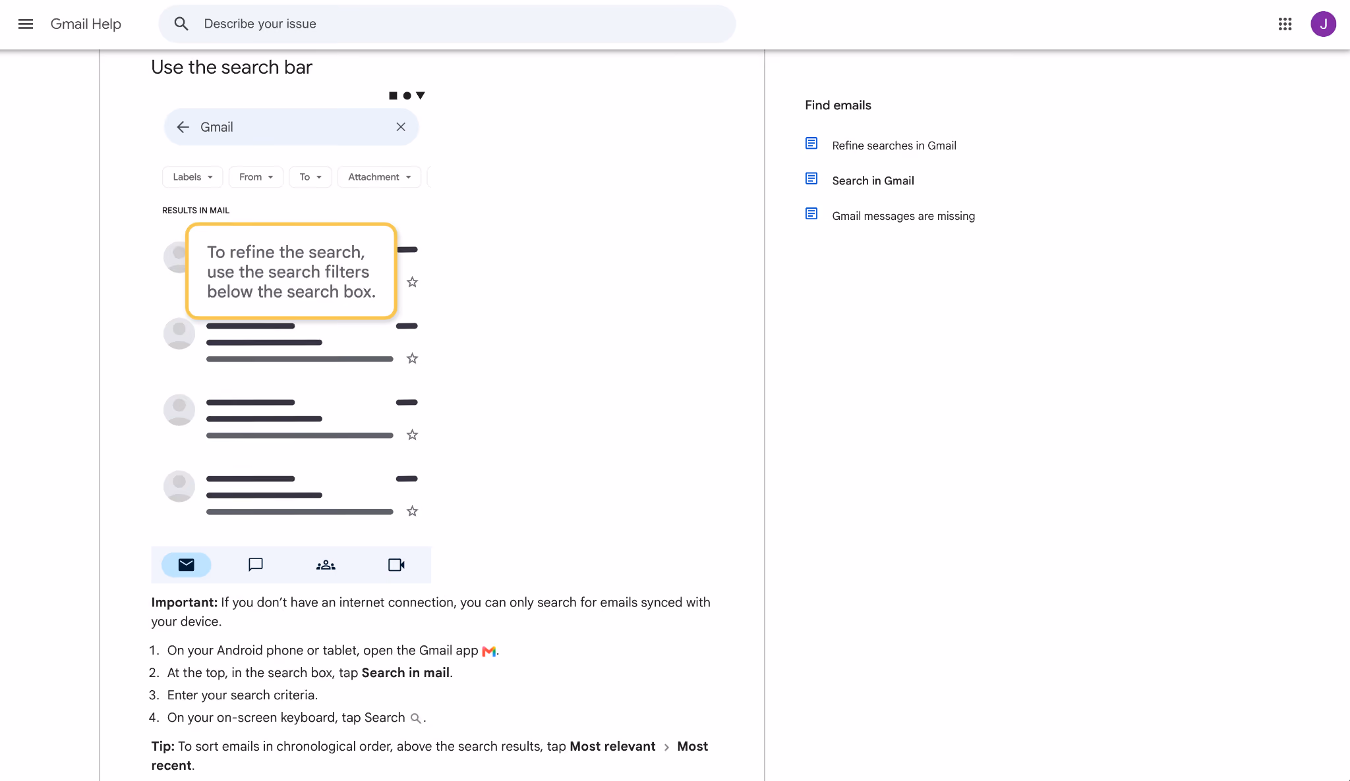Viewport: 1350px width, 781px height.
Task: Click the bold 'Search in mail' text in step 2
Action: coord(405,673)
